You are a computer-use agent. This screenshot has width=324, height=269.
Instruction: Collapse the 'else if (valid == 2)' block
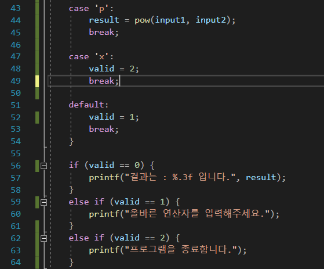[x=43, y=239]
